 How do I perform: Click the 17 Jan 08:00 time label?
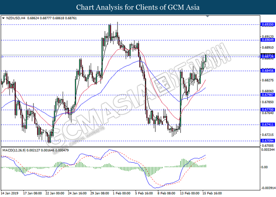pos(32,193)
